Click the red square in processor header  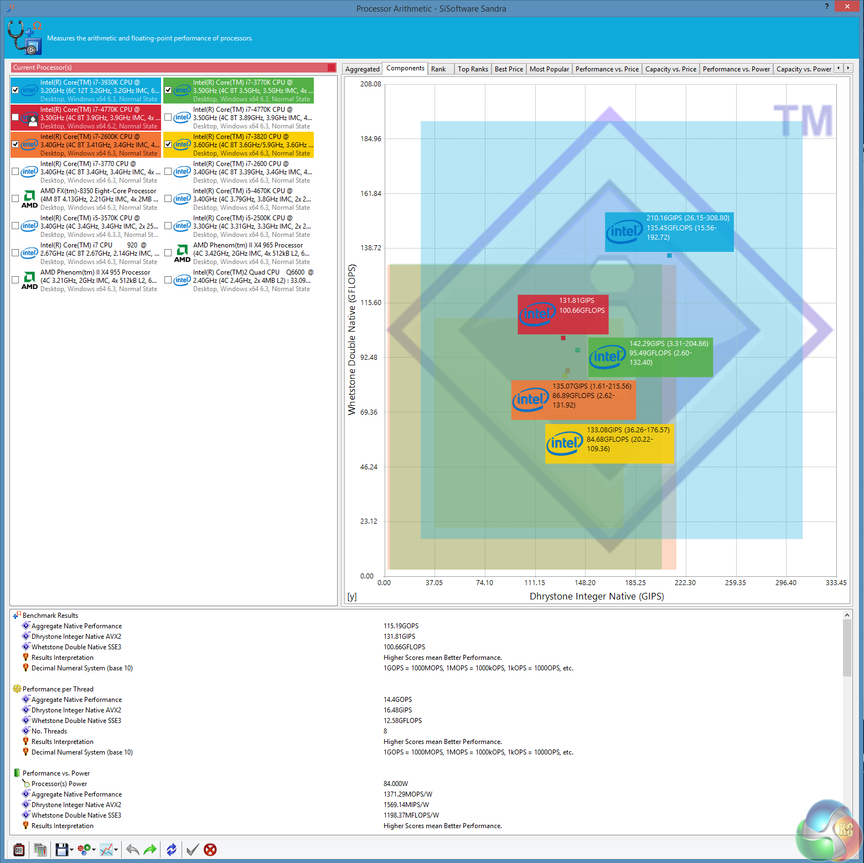[x=332, y=68]
